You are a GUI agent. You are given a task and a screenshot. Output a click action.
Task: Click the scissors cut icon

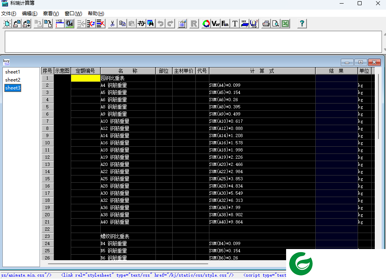click(113, 24)
